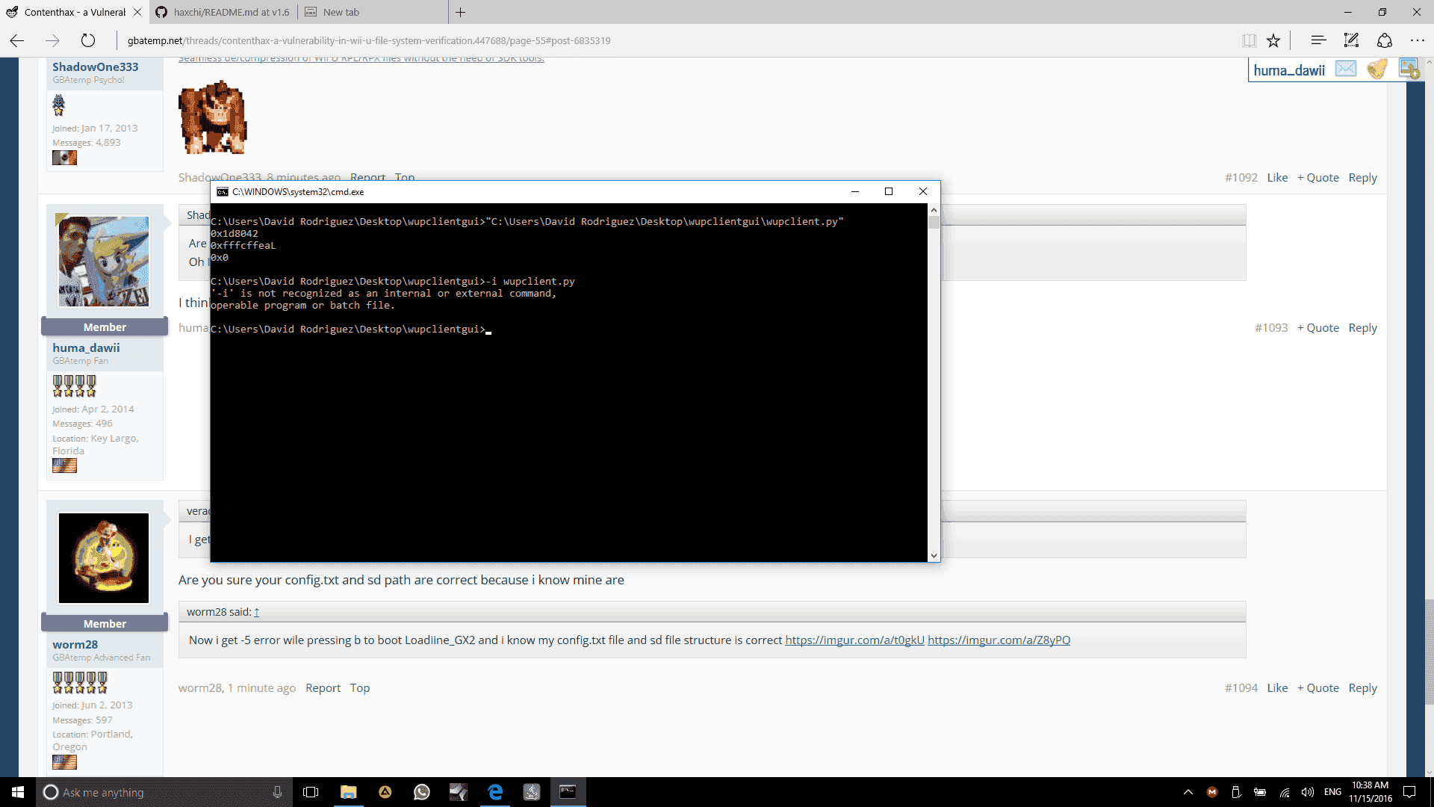This screenshot has height=807, width=1434.
Task: Make a Web Note with the pen icon
Action: [1351, 40]
